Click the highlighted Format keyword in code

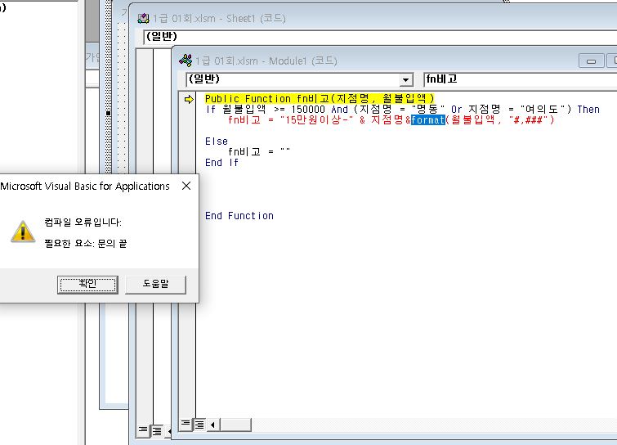coord(427,120)
